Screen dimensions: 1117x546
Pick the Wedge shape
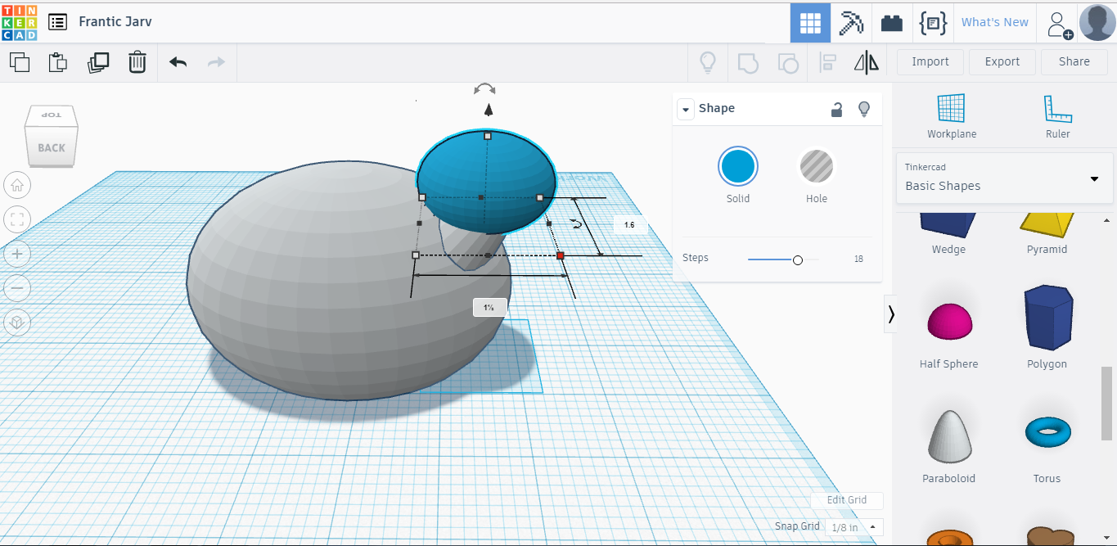(x=948, y=233)
